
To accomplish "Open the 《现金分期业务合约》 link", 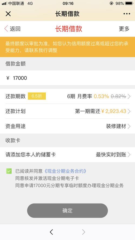I will 65,171.
